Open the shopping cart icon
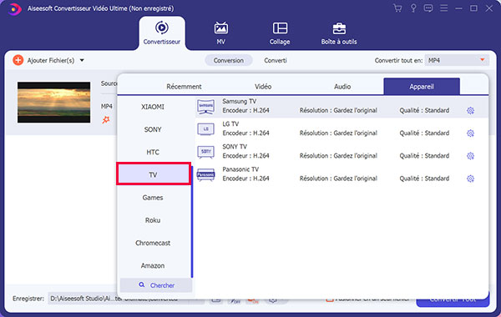This screenshot has width=501, height=317. [397, 8]
